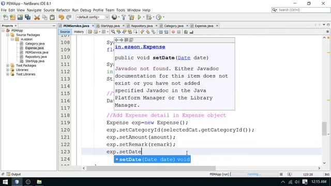Open the Tools menu
Screen dimensions: 331x186
tap(121, 10)
